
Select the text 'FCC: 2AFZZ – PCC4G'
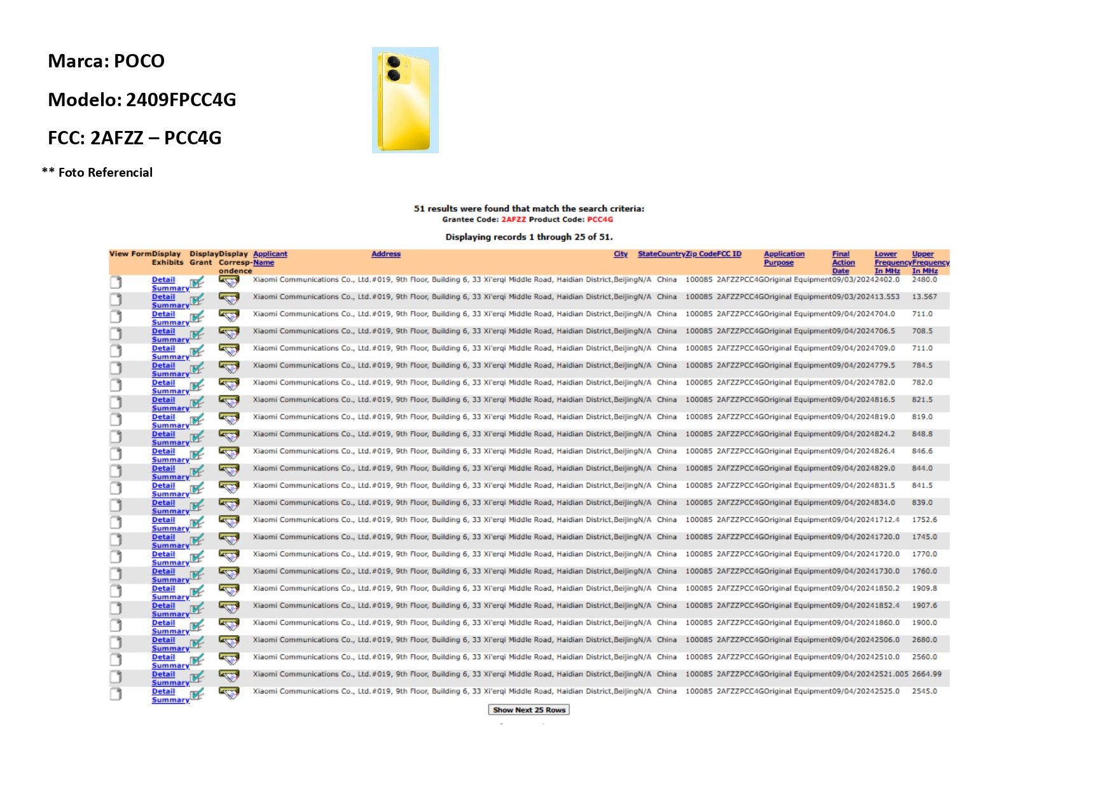pyautogui.click(x=135, y=138)
